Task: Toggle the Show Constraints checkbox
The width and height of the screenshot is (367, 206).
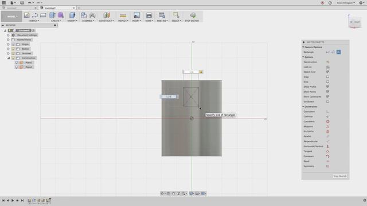Action: click(x=327, y=97)
